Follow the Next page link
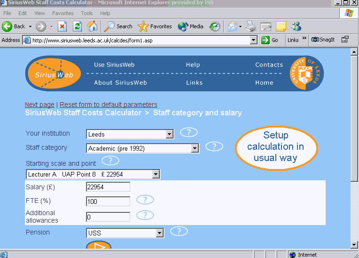The height and width of the screenshot is (258, 359). pos(39,105)
